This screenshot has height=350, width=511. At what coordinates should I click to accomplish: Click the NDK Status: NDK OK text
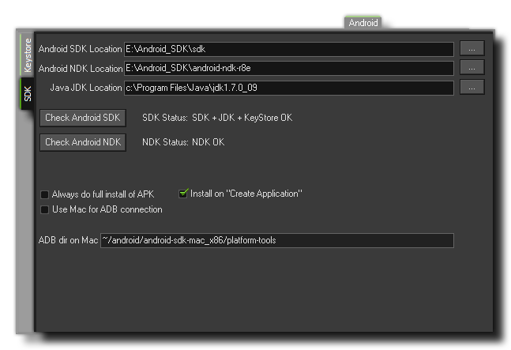coord(183,142)
